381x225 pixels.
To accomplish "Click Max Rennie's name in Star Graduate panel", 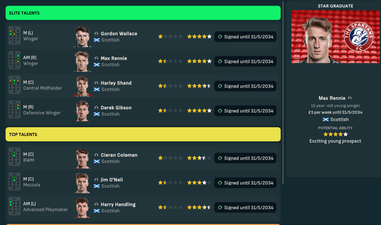I will click(x=332, y=98).
